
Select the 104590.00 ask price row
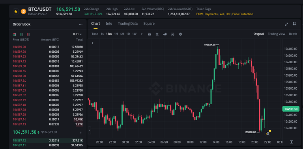48,47
